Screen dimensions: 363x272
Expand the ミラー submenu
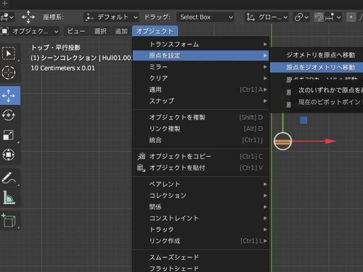[201, 67]
